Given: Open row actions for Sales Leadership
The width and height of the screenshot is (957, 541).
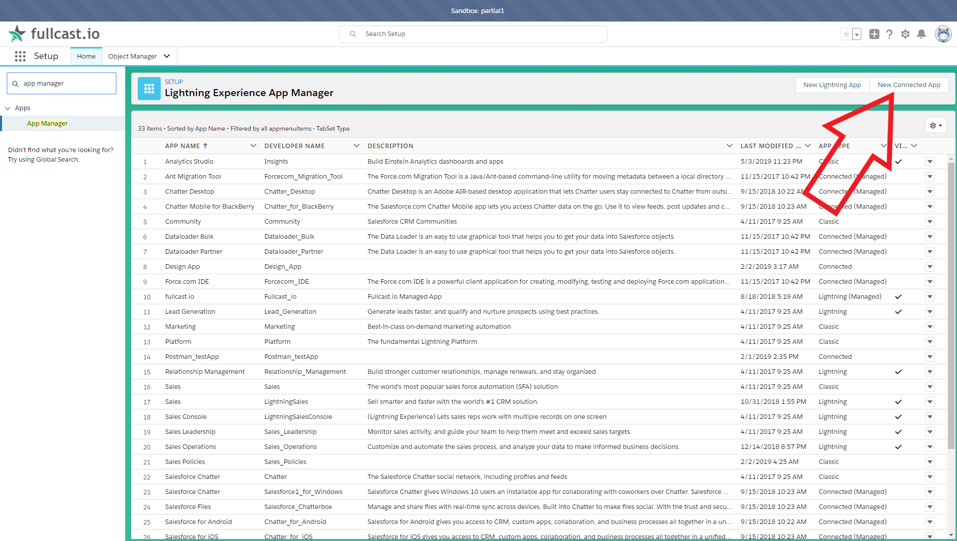Looking at the screenshot, I should (930, 432).
